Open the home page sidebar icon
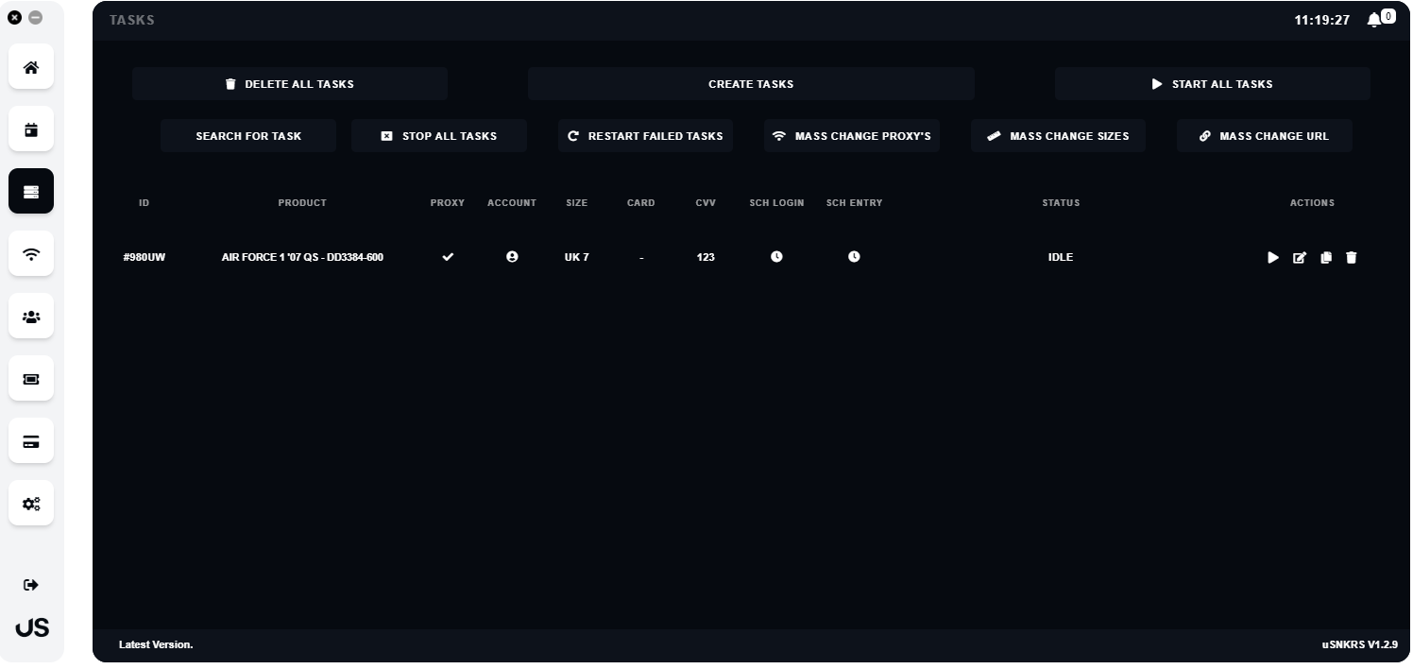The image size is (1413, 669). (31, 67)
